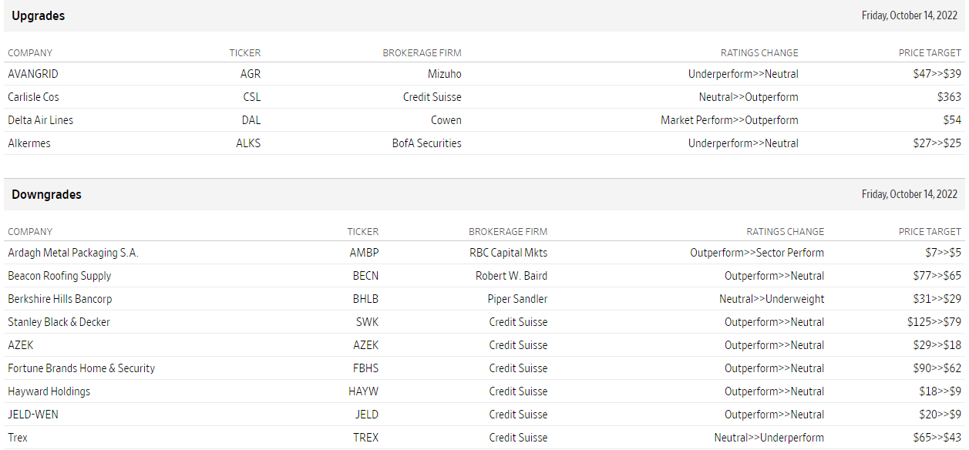
Task: Click the Alkermes company row
Action: pyautogui.click(x=29, y=143)
